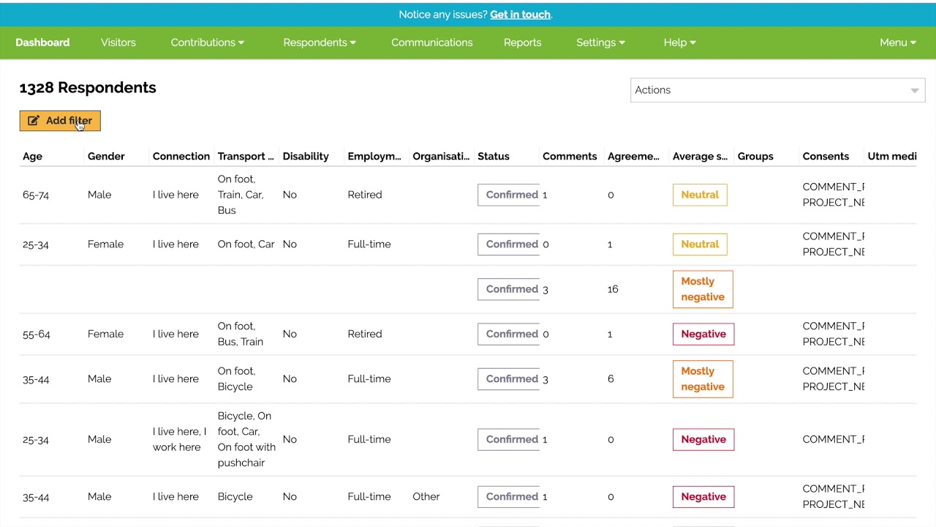
Task: Click the Transport column header
Action: coord(246,156)
